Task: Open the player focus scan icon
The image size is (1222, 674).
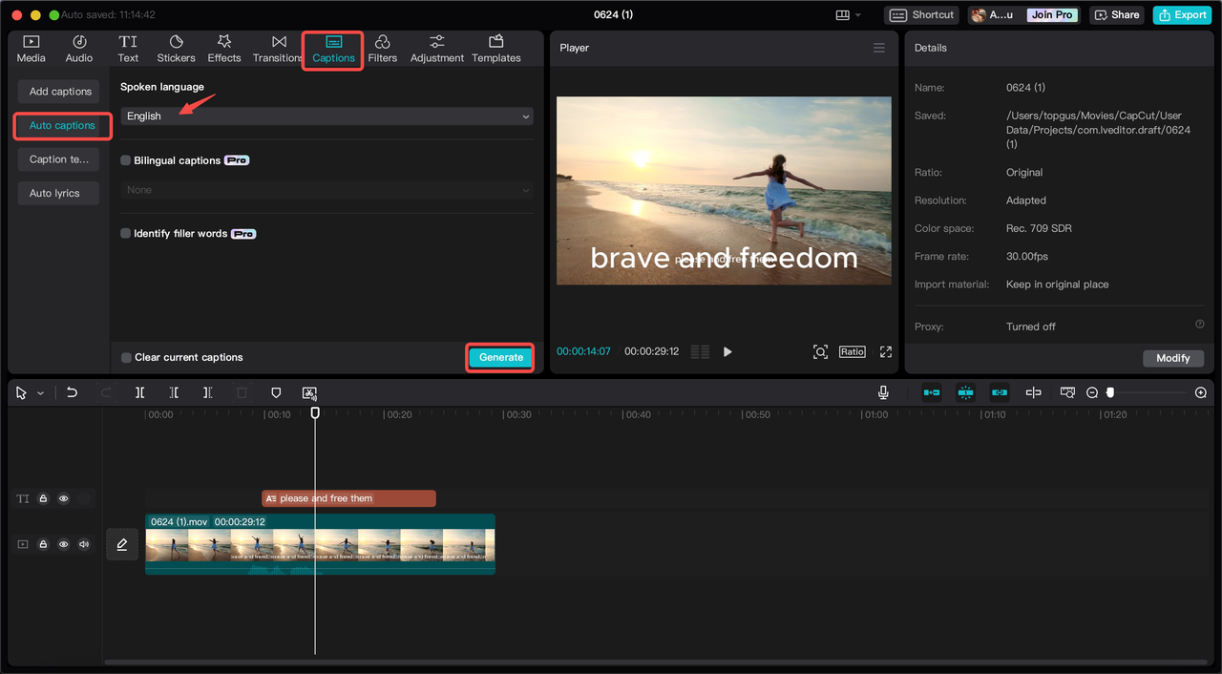Action: click(820, 351)
